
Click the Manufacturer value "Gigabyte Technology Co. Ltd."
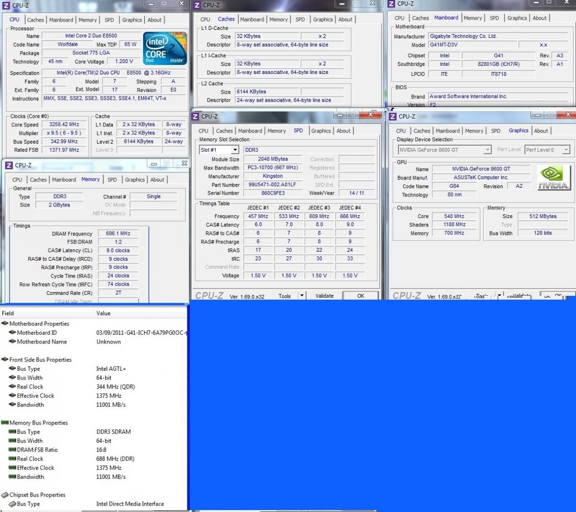pos(498,37)
